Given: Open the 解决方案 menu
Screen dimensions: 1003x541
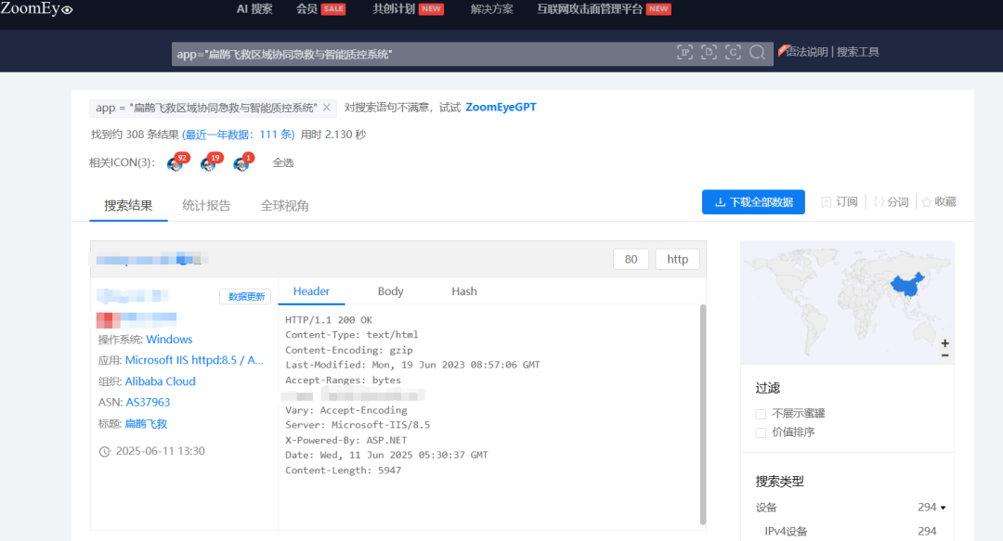Looking at the screenshot, I should [x=491, y=9].
